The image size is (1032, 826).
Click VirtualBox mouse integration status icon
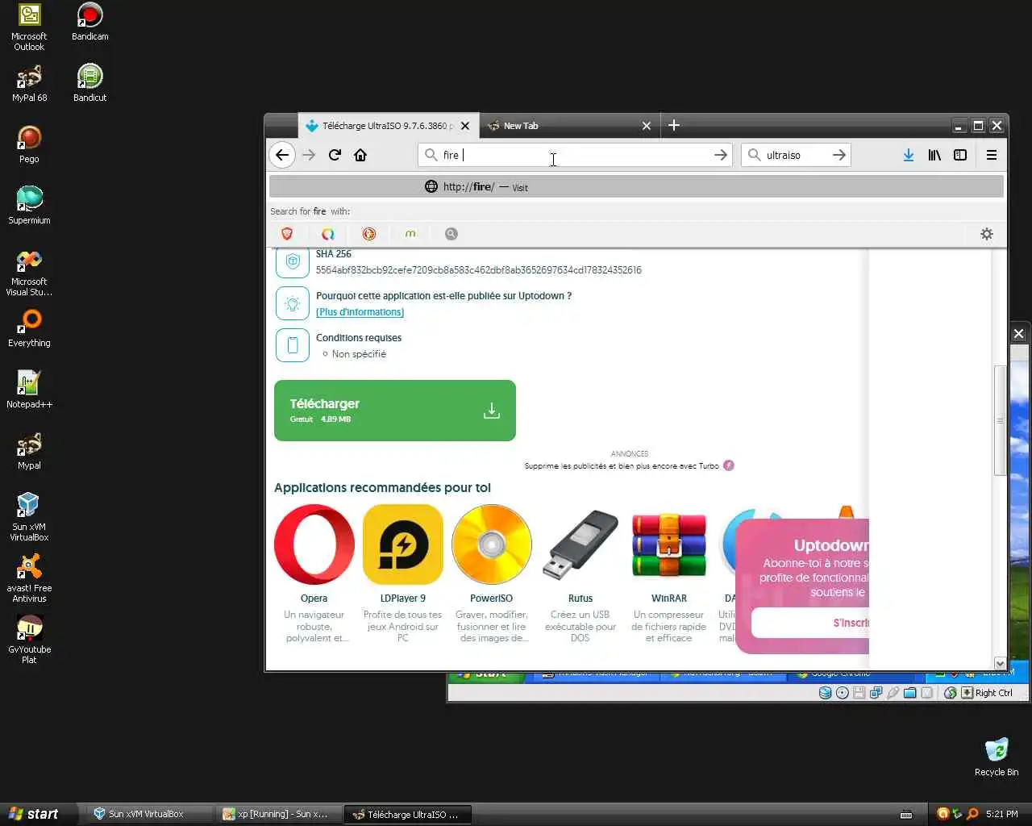pos(951,693)
